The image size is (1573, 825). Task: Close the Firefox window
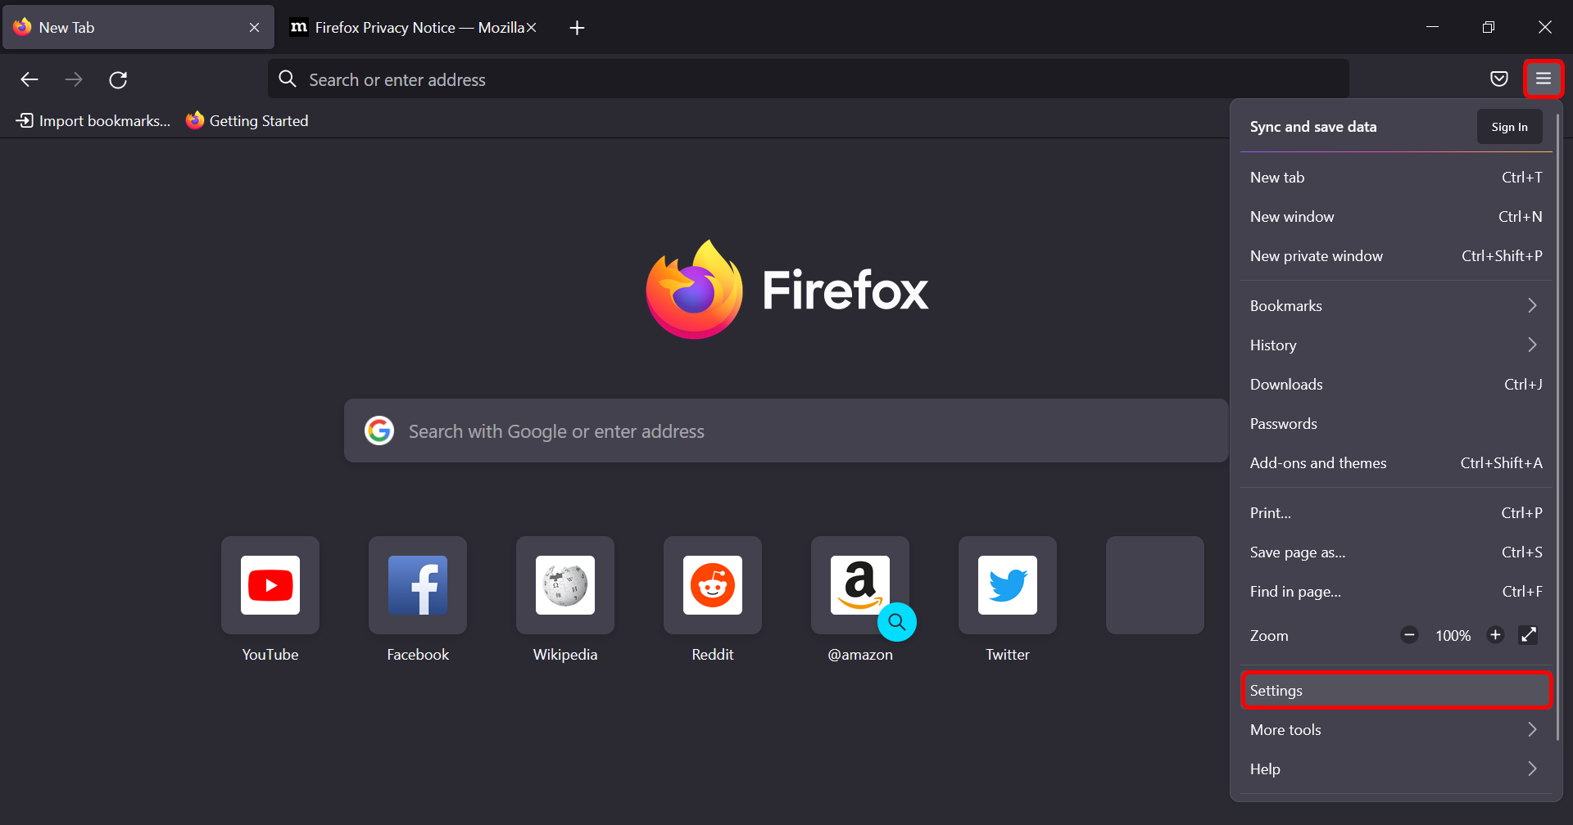pyautogui.click(x=1545, y=27)
